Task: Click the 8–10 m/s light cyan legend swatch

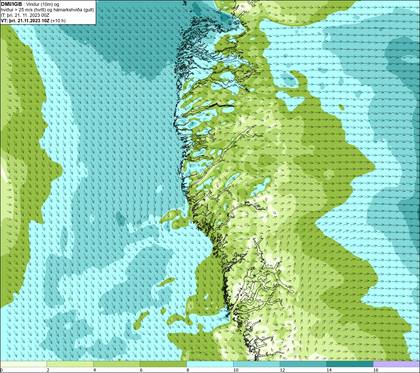Action: point(210,364)
